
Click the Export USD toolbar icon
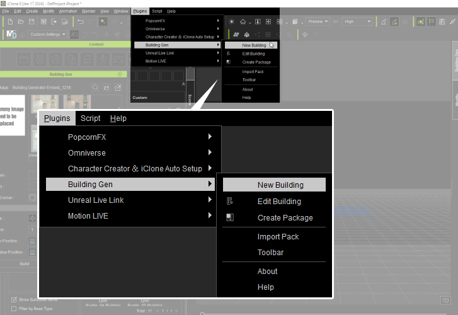point(65,21)
